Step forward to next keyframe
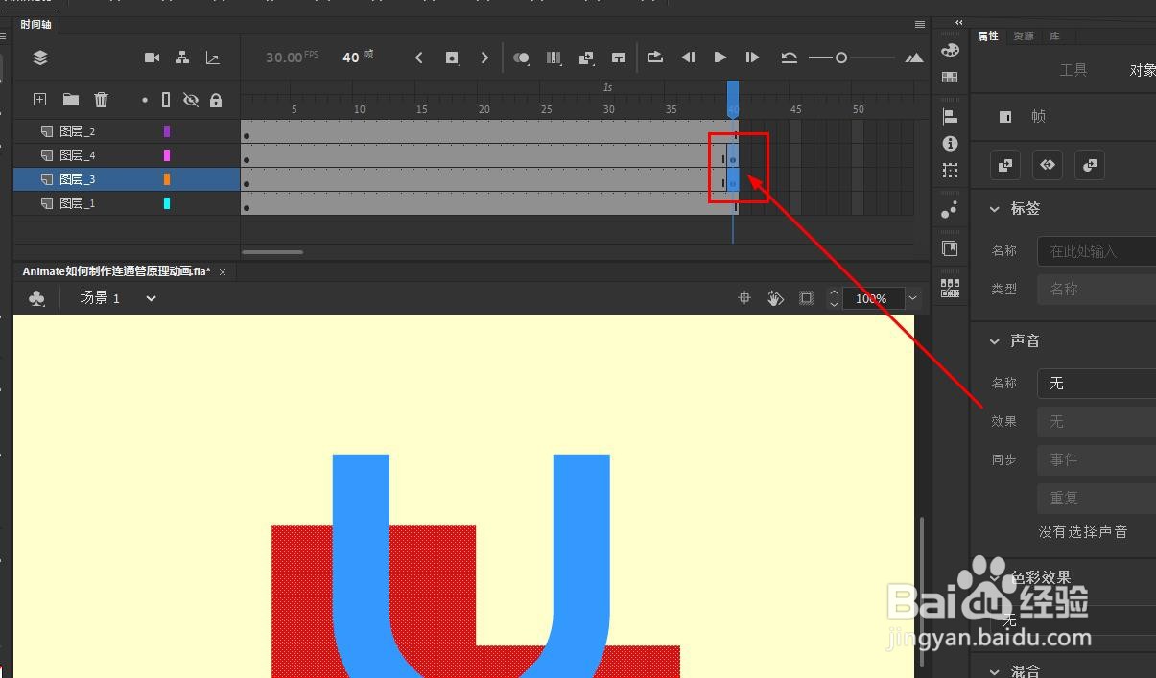 484,58
